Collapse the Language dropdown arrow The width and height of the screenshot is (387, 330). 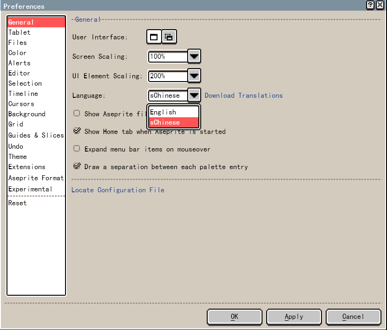[x=194, y=95]
